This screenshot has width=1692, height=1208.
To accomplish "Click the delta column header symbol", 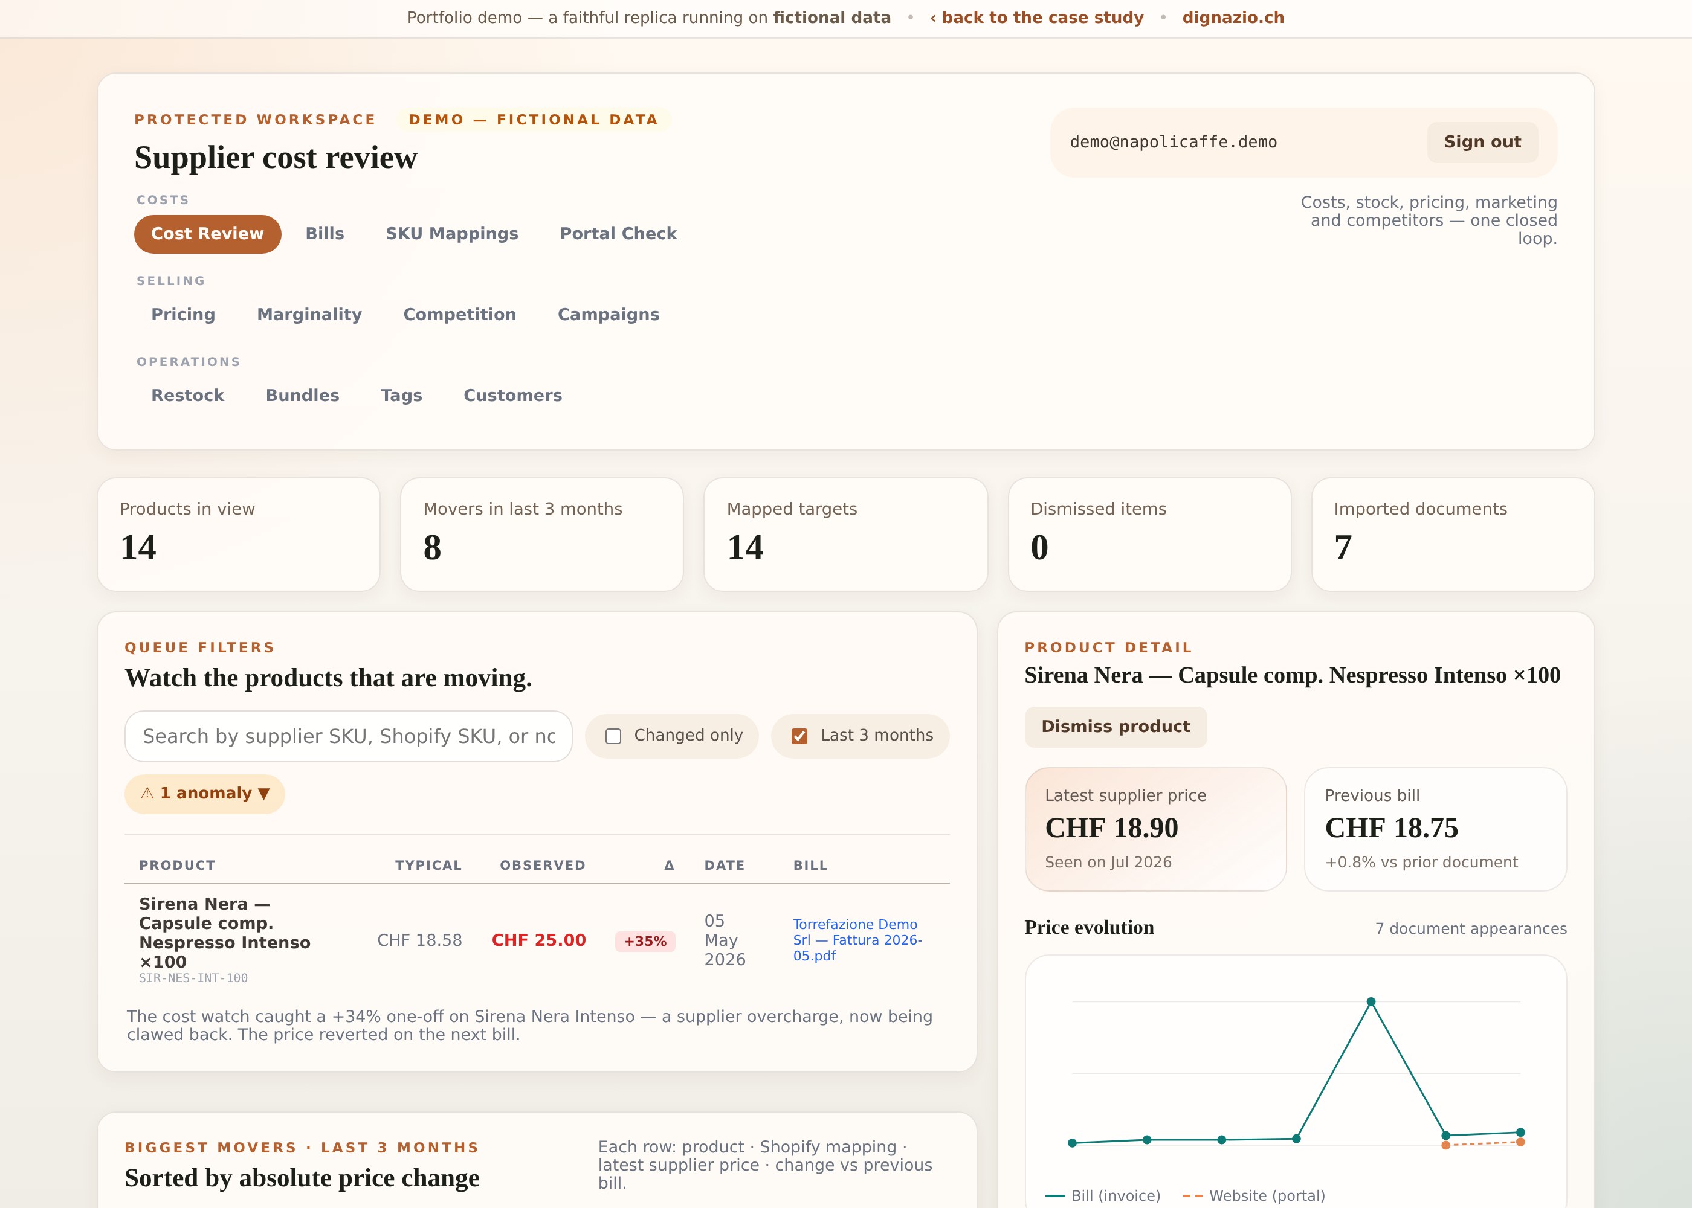I will point(669,865).
